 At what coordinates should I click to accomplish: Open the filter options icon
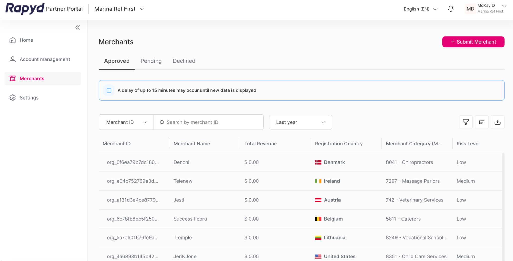pos(466,122)
